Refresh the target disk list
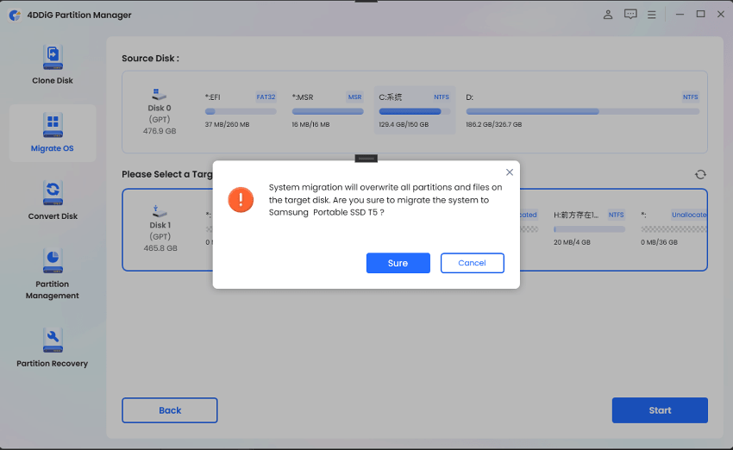 point(700,174)
